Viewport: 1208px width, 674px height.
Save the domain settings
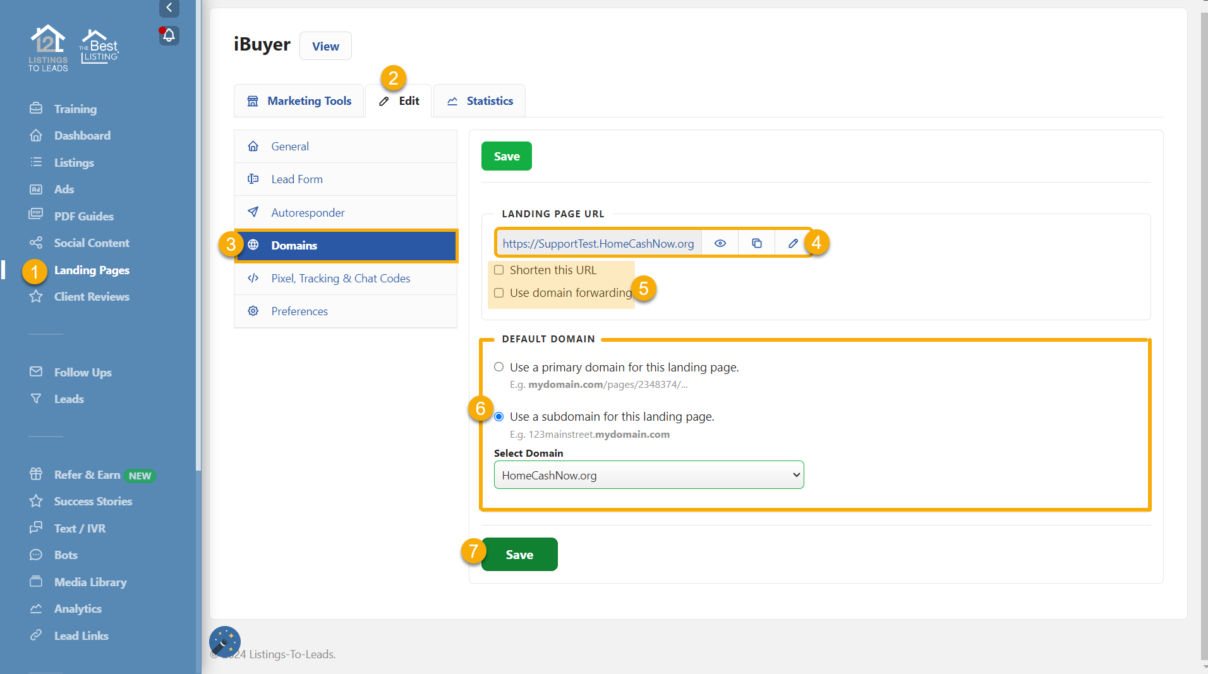click(x=519, y=554)
